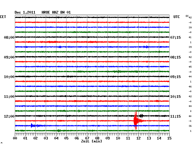Click the "CET" time zone label
193x146 pixels.
tap(3, 17)
